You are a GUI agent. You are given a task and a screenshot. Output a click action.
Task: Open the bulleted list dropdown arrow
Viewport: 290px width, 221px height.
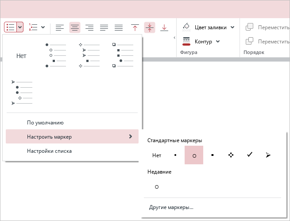pyautogui.click(x=20, y=27)
